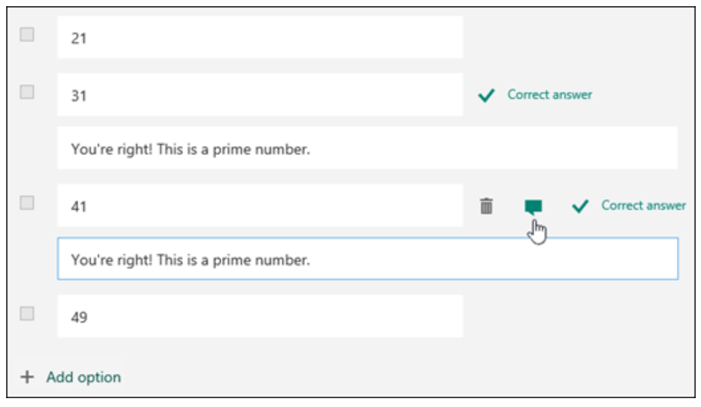This screenshot has height=407, width=701.
Task: Unmark 31 via its Correct answer label
Action: point(550,94)
